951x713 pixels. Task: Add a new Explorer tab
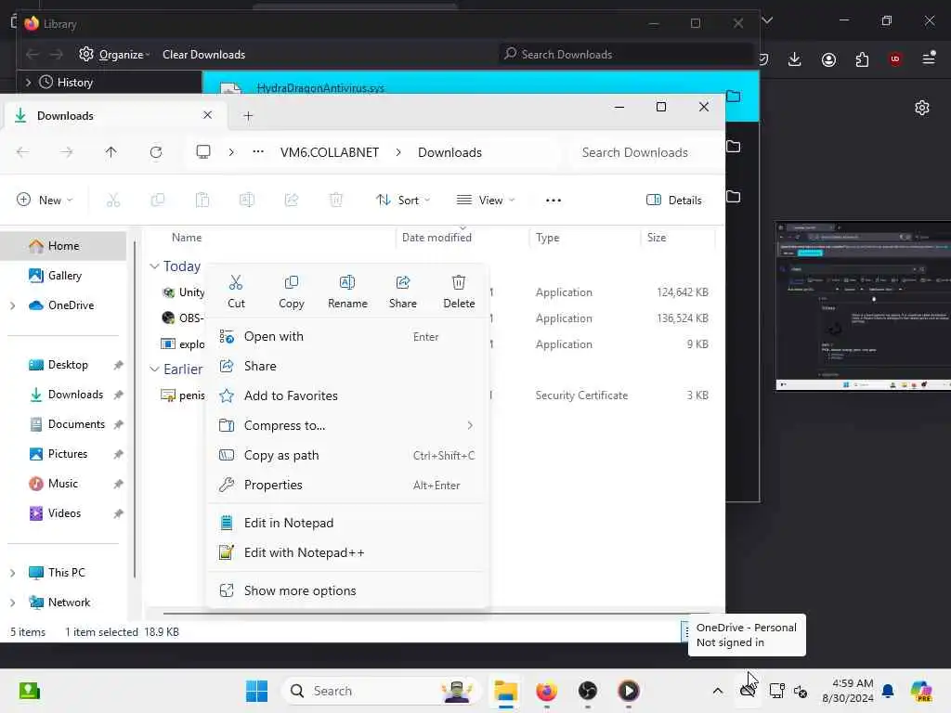[248, 116]
